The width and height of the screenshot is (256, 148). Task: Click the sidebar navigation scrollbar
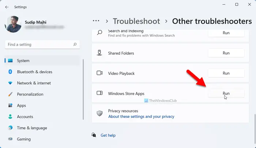pyautogui.click(x=83, y=89)
